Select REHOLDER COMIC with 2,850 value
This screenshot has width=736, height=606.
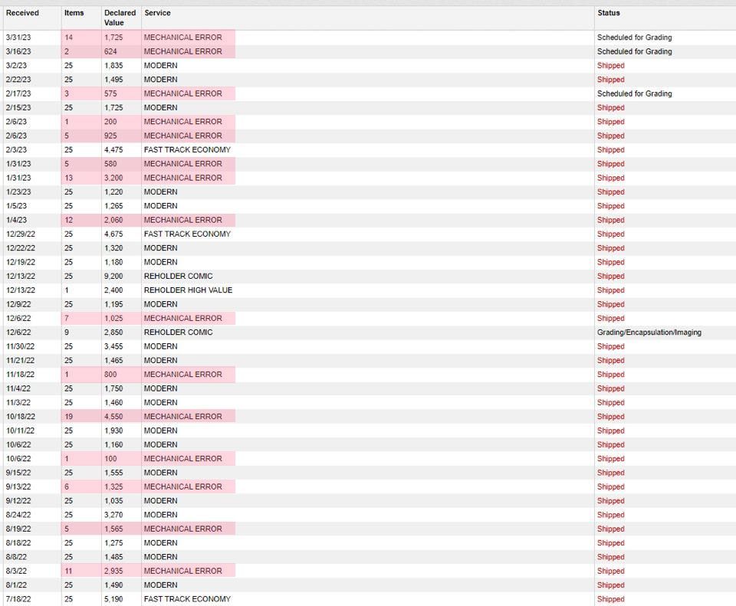tap(178, 332)
